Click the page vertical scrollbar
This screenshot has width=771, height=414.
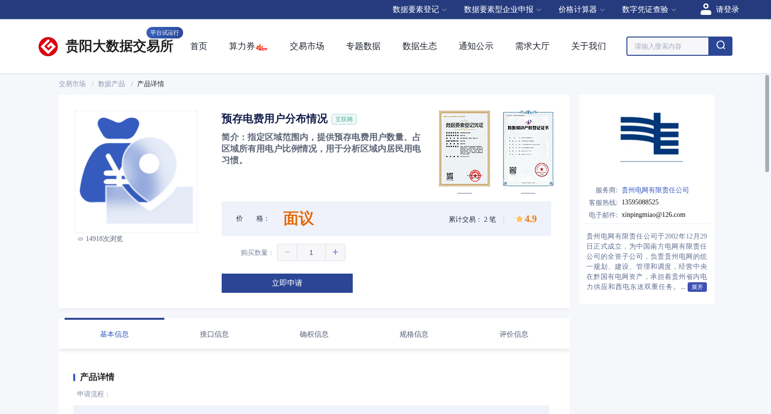pyautogui.click(x=767, y=124)
